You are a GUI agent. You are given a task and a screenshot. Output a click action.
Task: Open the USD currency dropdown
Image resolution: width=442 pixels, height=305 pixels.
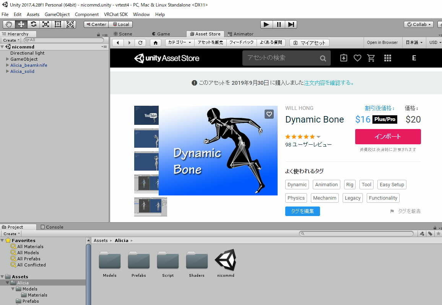[434, 42]
